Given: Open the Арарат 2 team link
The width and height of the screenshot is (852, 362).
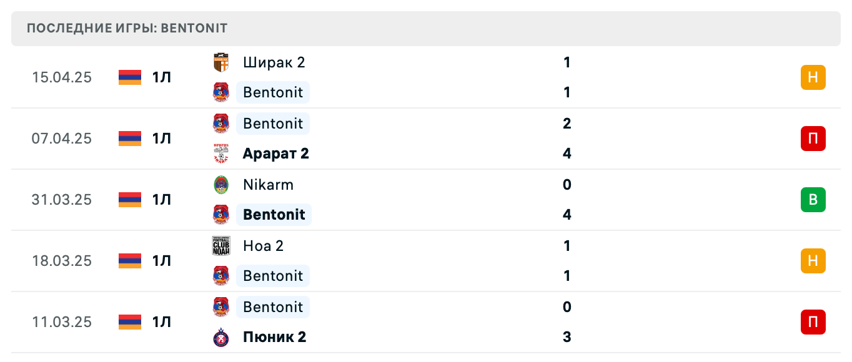Looking at the screenshot, I should click(x=275, y=154).
